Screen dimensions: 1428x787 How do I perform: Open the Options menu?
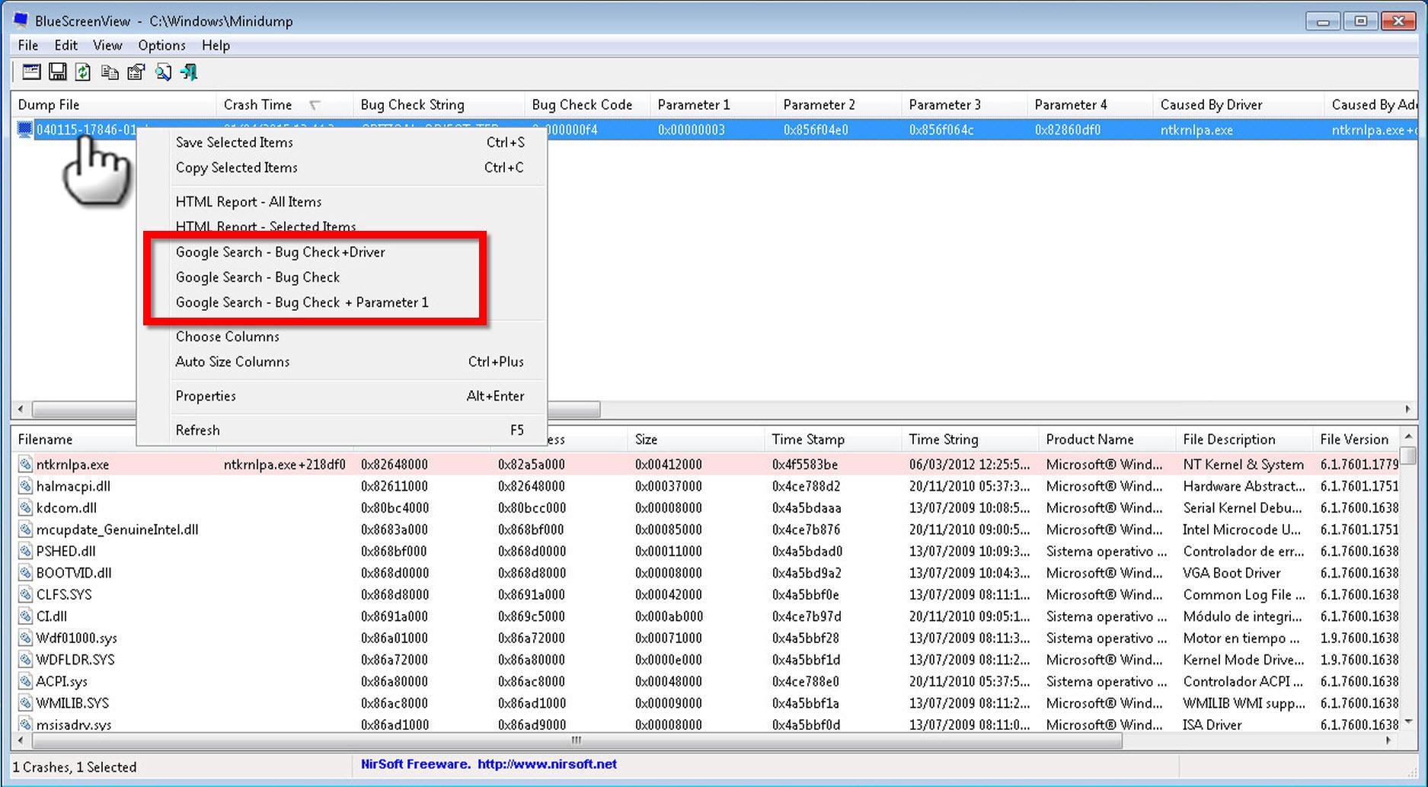pos(161,46)
